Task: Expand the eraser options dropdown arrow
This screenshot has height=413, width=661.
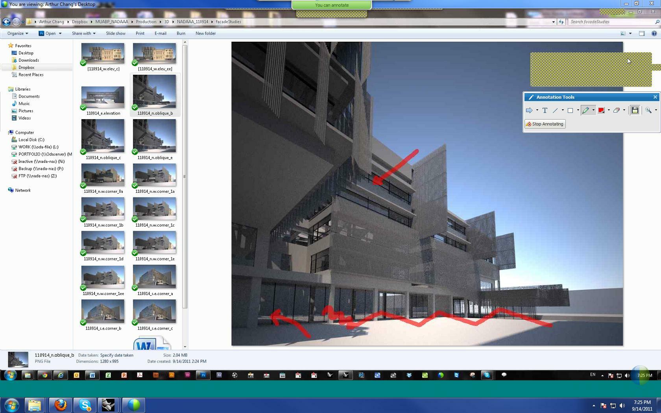Action: (x=624, y=111)
